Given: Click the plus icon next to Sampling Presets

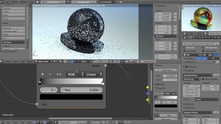Looking at the screenshot, I should pyautogui.click(x=214, y=75).
